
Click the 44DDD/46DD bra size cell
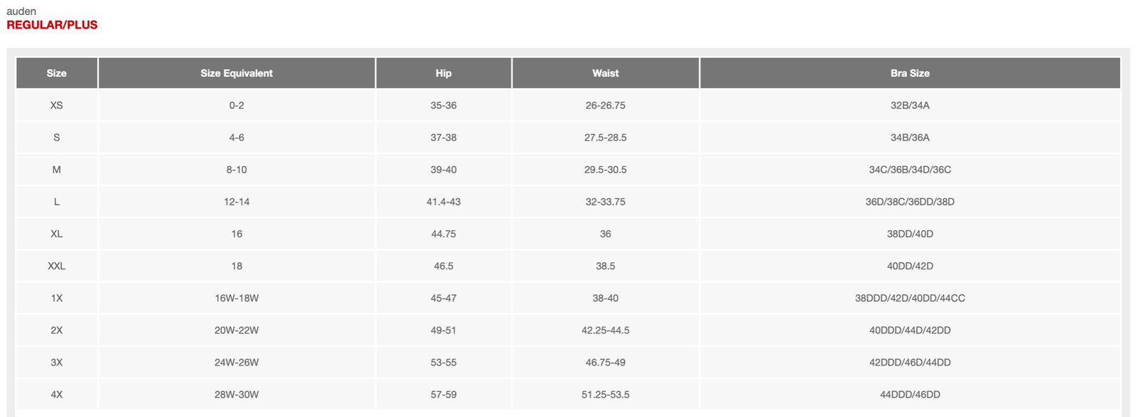tap(910, 395)
